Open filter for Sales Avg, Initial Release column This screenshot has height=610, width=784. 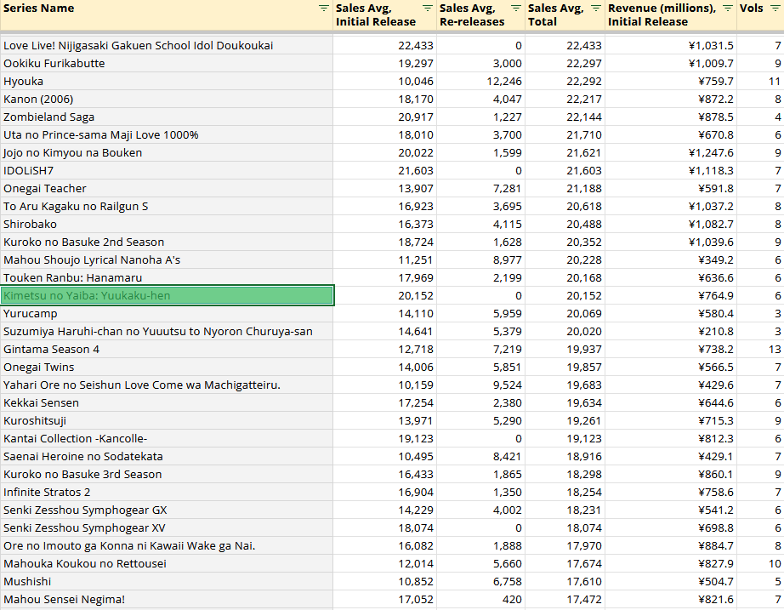428,8
